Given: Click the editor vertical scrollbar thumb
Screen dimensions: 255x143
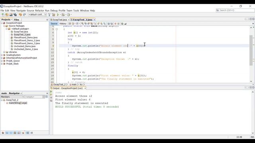Looking at the screenshot, I should (x=251, y=50).
